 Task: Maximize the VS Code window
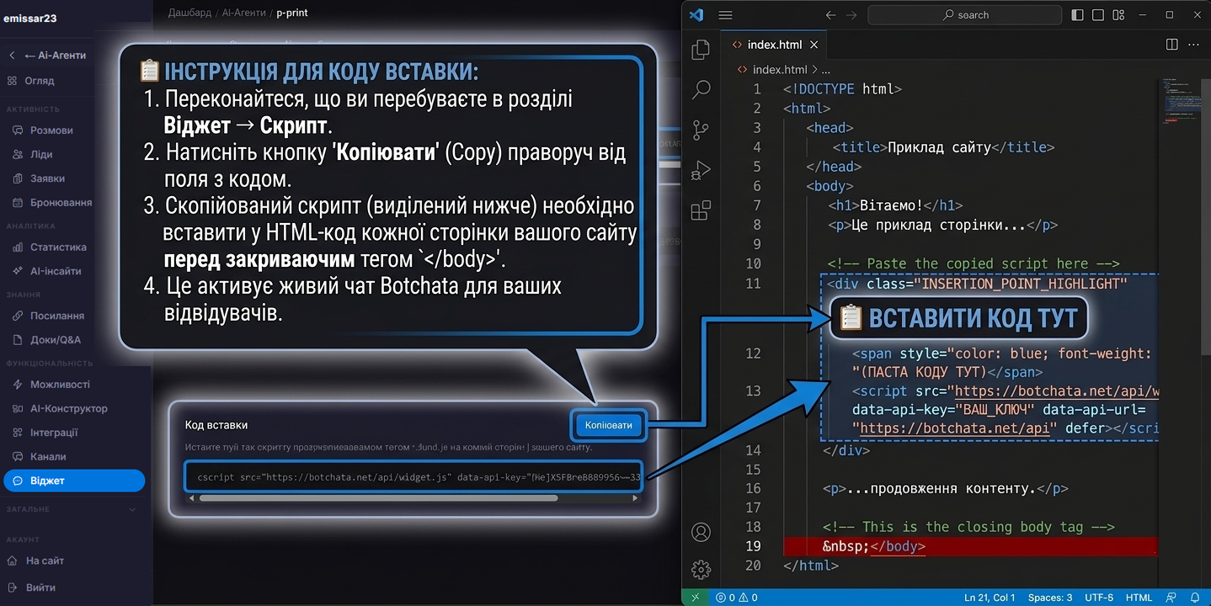point(1169,15)
